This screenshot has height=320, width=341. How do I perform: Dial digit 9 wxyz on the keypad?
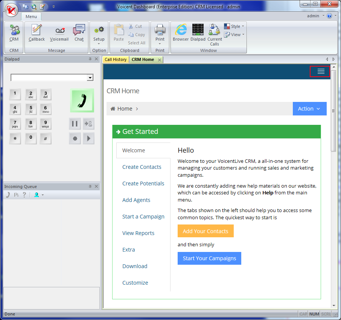click(46, 124)
